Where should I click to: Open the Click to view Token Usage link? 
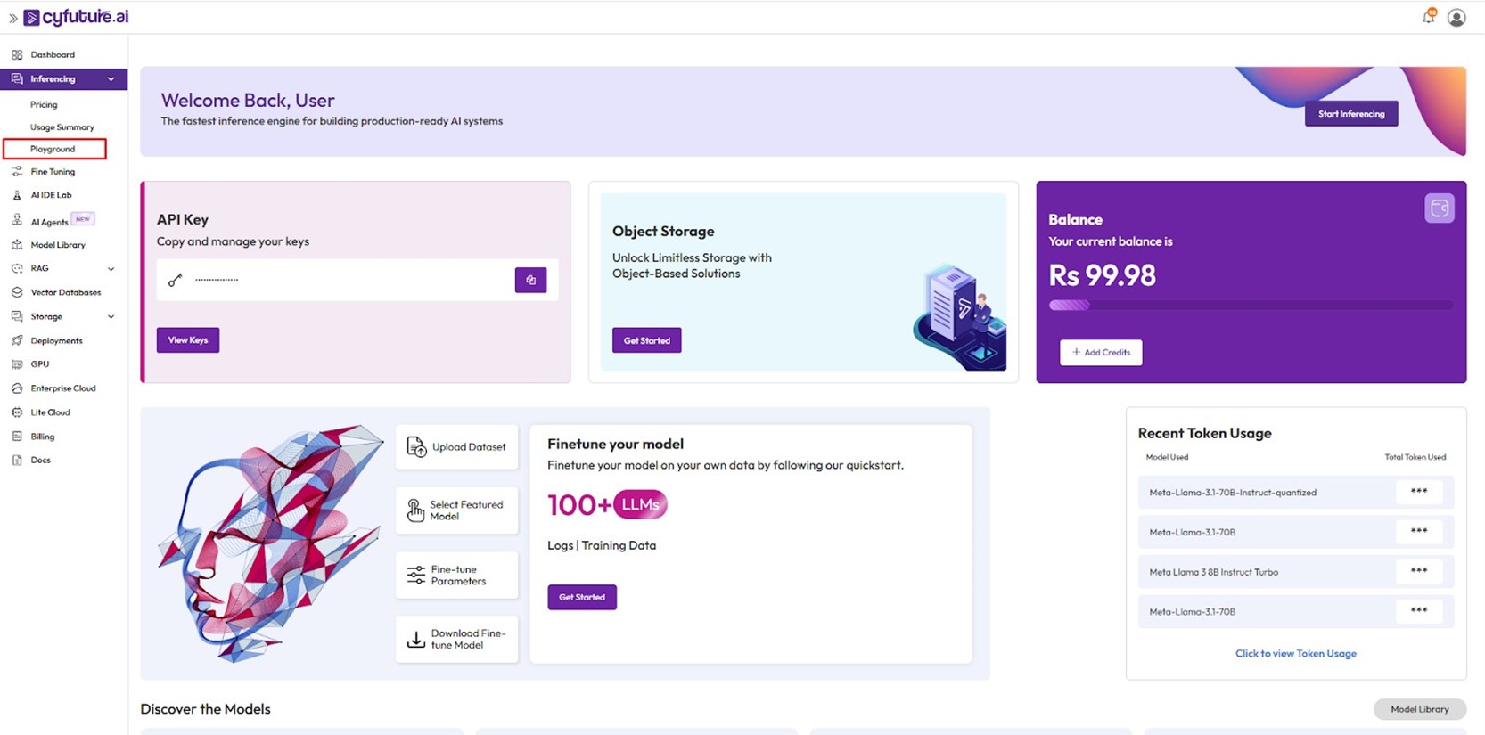pyautogui.click(x=1295, y=653)
